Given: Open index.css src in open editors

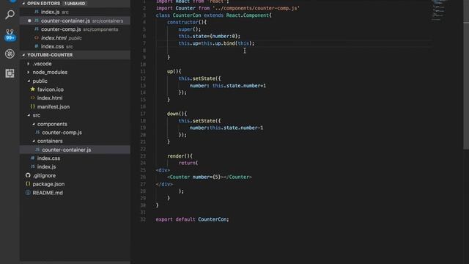Looking at the screenshot, I should [x=75, y=46].
